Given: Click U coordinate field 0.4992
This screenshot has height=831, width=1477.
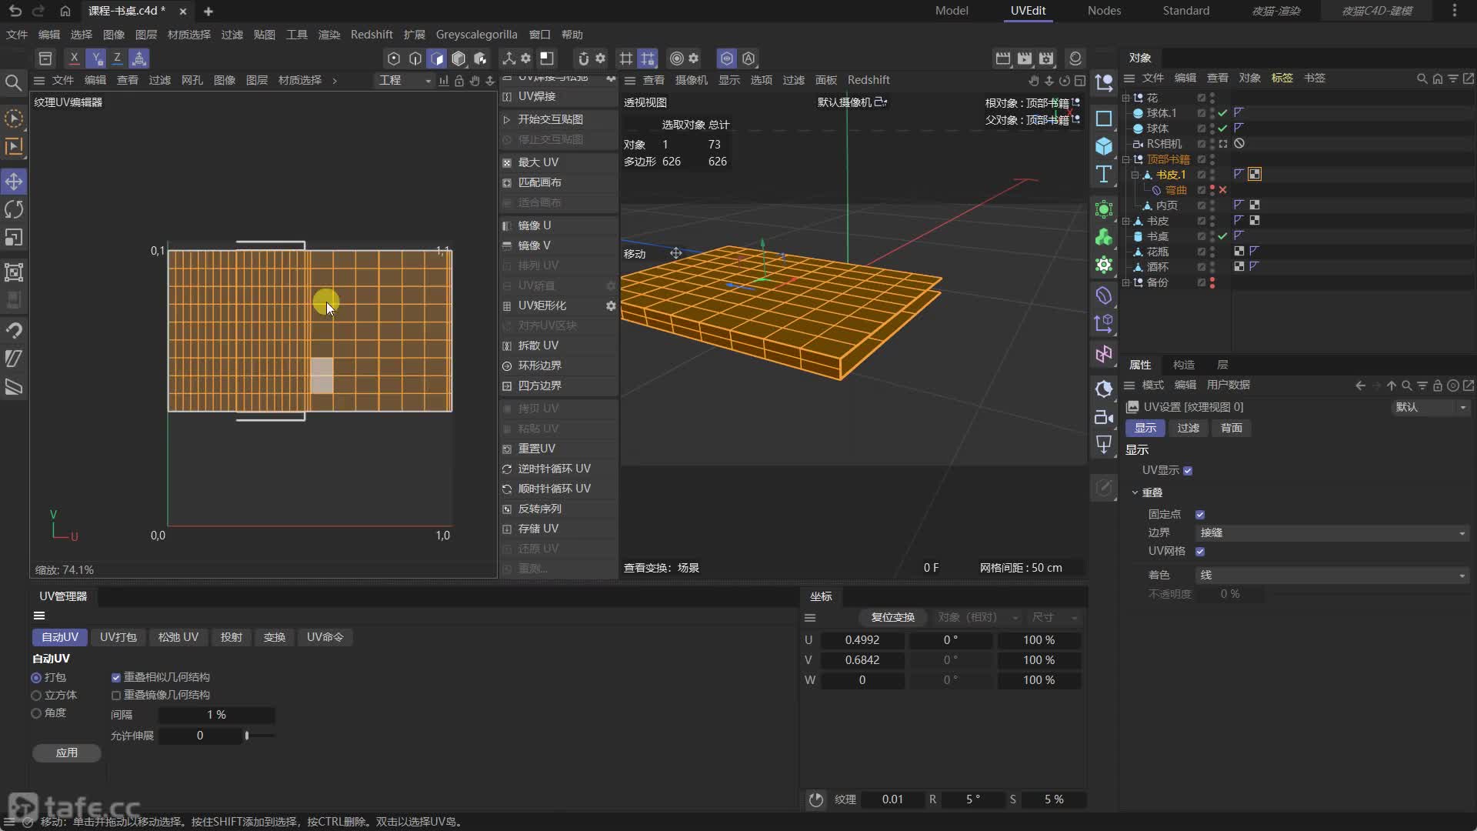Looking at the screenshot, I should (862, 640).
